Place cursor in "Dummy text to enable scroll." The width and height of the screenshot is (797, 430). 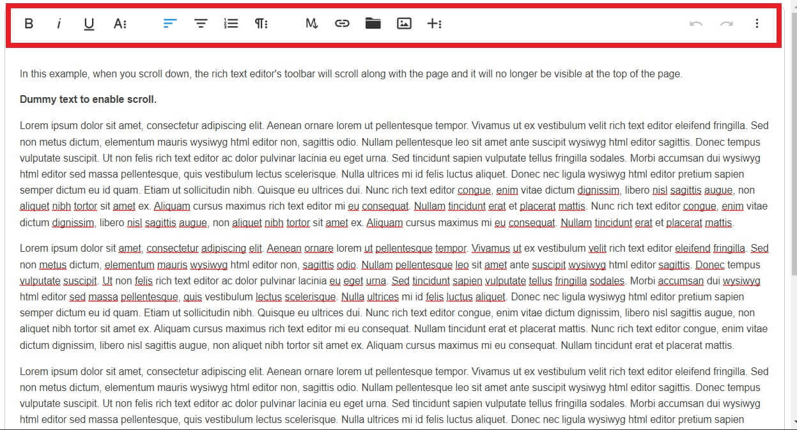88,100
